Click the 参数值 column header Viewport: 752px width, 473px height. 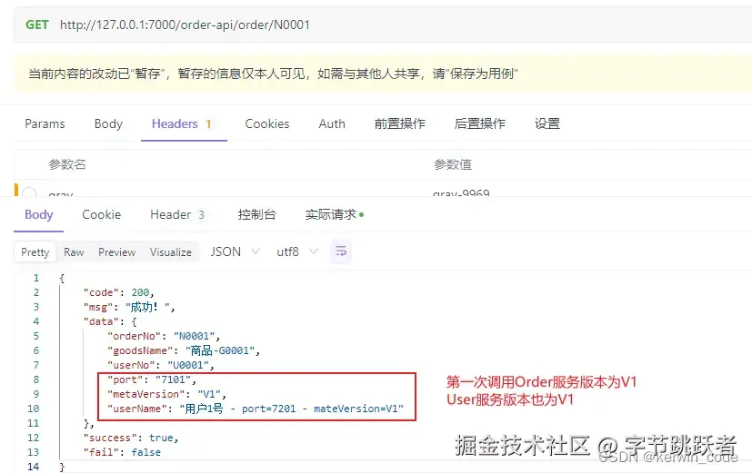453,164
